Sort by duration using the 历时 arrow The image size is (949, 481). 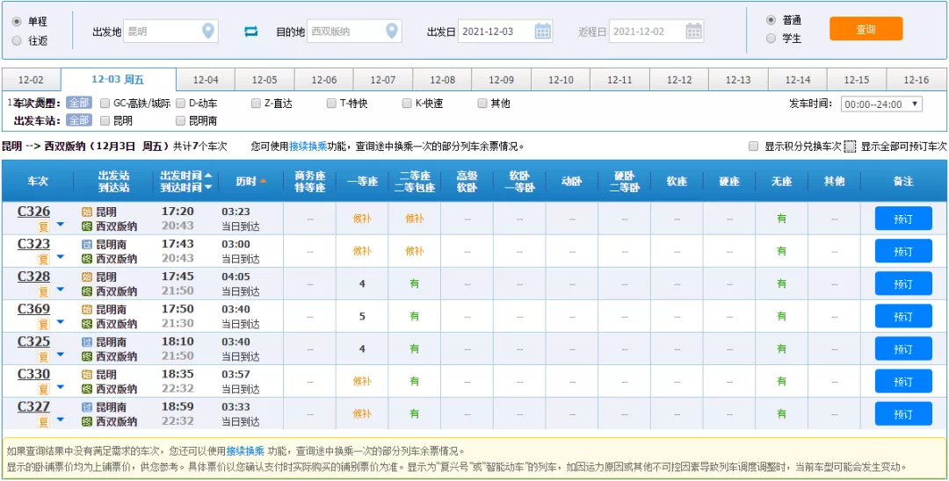pyautogui.click(x=263, y=182)
